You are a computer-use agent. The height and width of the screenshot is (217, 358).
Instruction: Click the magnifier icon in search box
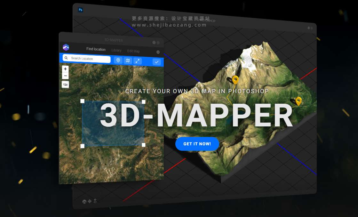(x=66, y=58)
